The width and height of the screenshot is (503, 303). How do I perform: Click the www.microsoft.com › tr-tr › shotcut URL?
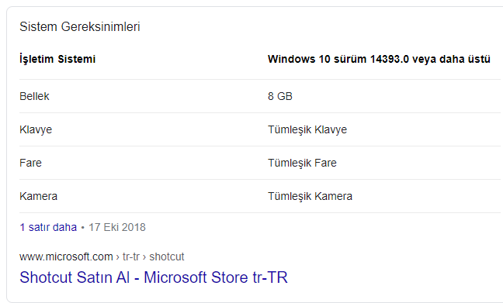tap(102, 257)
